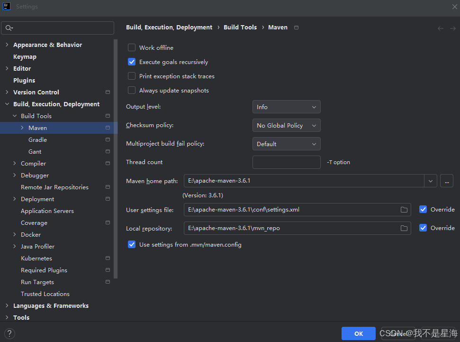Image resolution: width=460 pixels, height=342 pixels.
Task: Click Local repository path field
Action: tap(297, 228)
